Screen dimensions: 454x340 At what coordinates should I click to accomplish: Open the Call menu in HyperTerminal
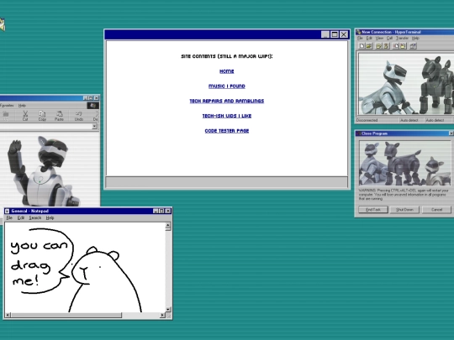(x=389, y=38)
